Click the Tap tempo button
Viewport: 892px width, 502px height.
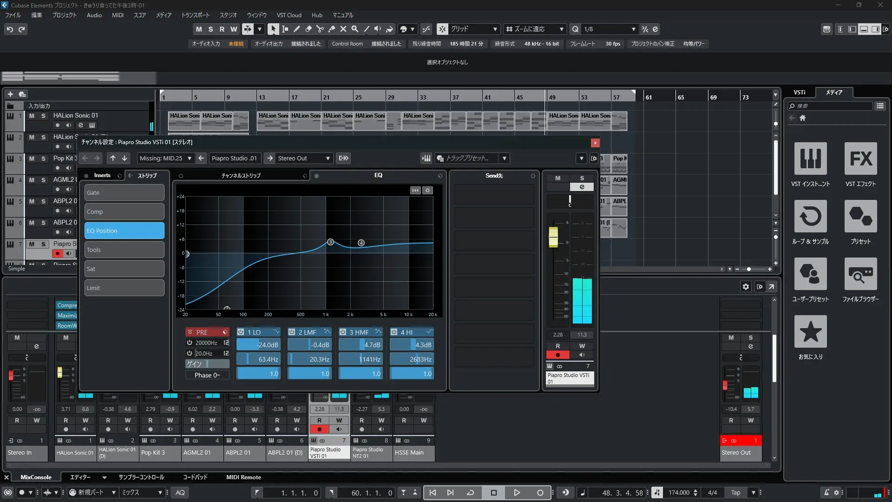pyautogui.click(x=735, y=493)
